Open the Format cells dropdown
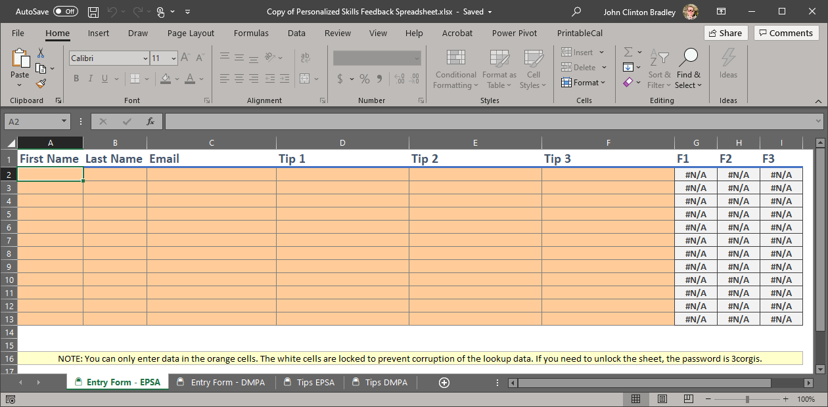Viewport: 828px width, 407px height. click(583, 83)
